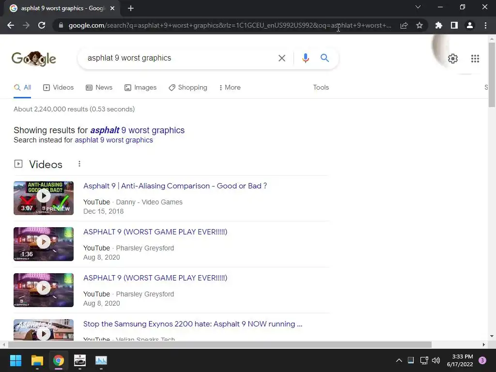
Task: Open File Explorer from taskbar
Action: [37, 360]
